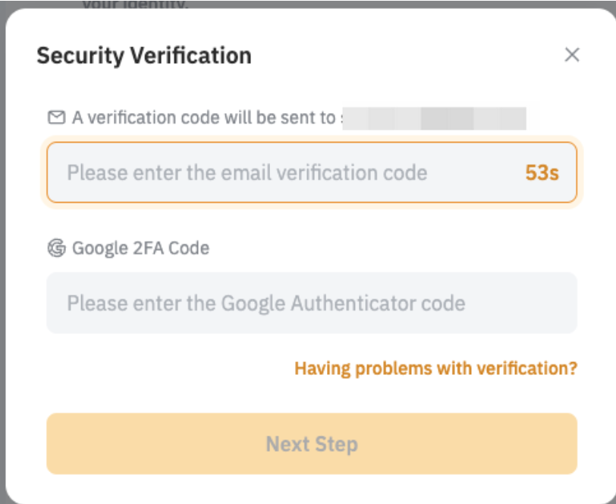Continue with the yellow Next Step button
Viewport: 616px width, 504px height.
pos(311,444)
